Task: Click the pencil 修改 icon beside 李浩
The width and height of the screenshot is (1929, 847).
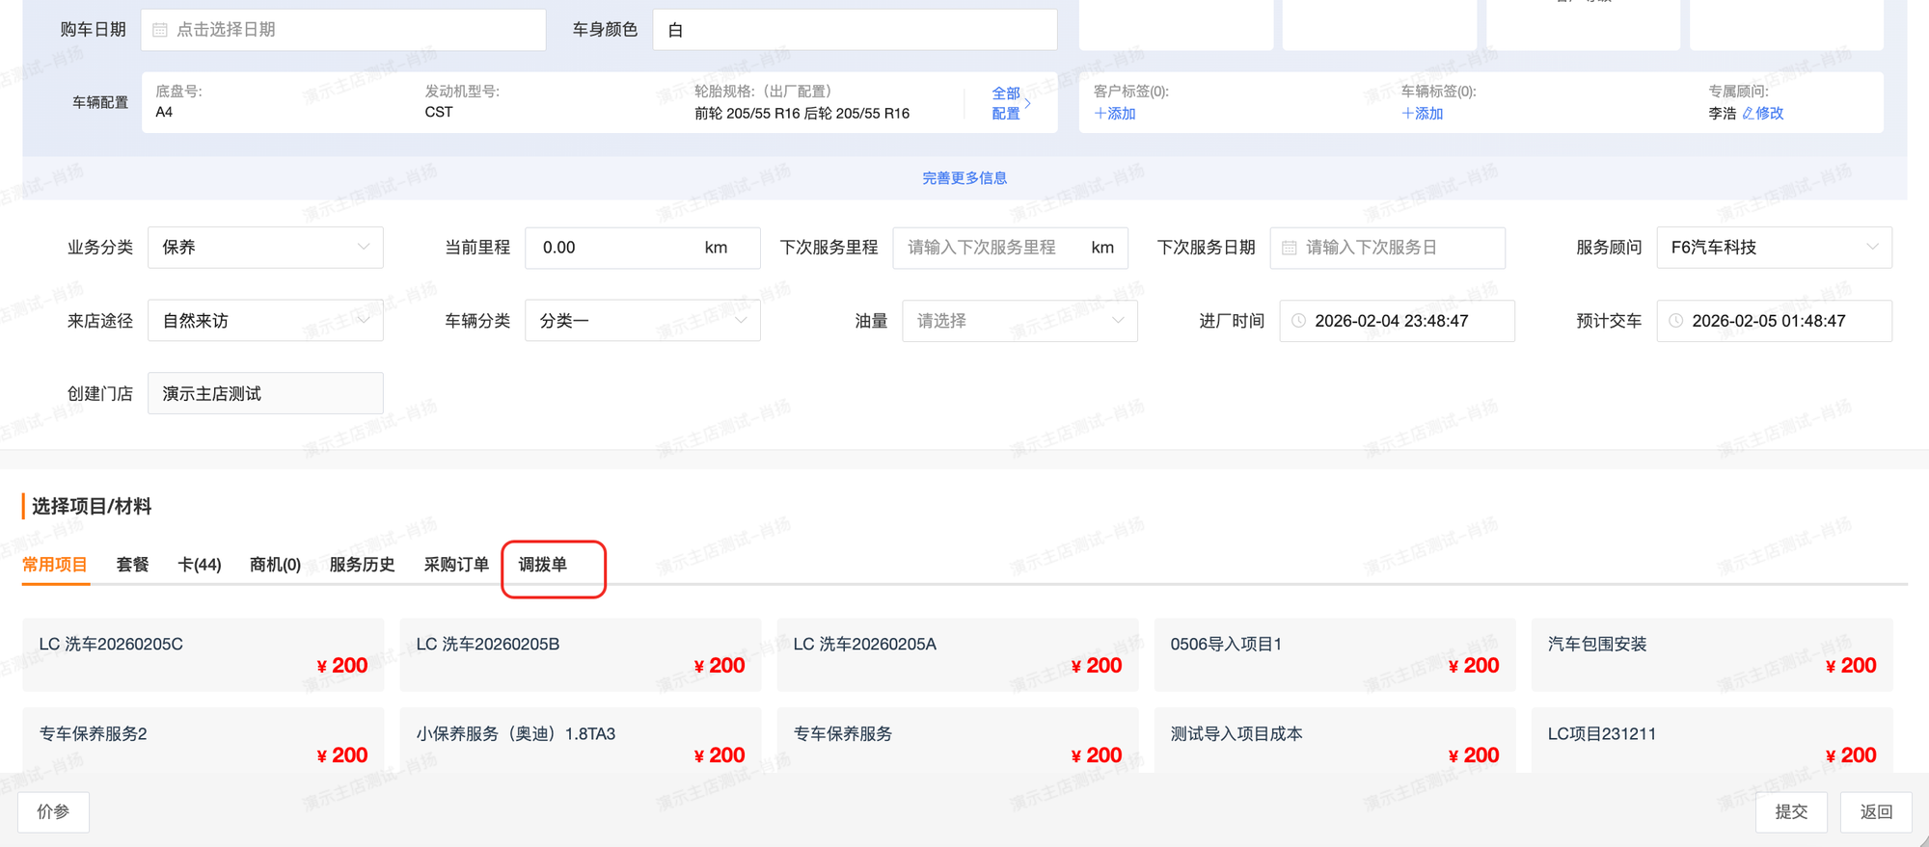Action: (x=1748, y=114)
